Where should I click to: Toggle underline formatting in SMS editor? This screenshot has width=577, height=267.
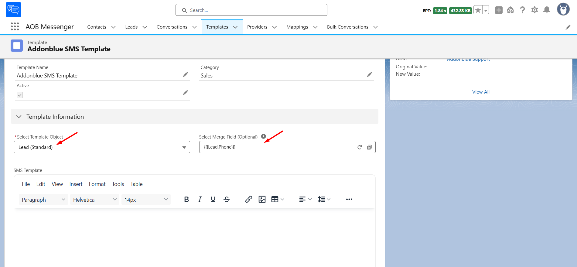tap(213, 199)
